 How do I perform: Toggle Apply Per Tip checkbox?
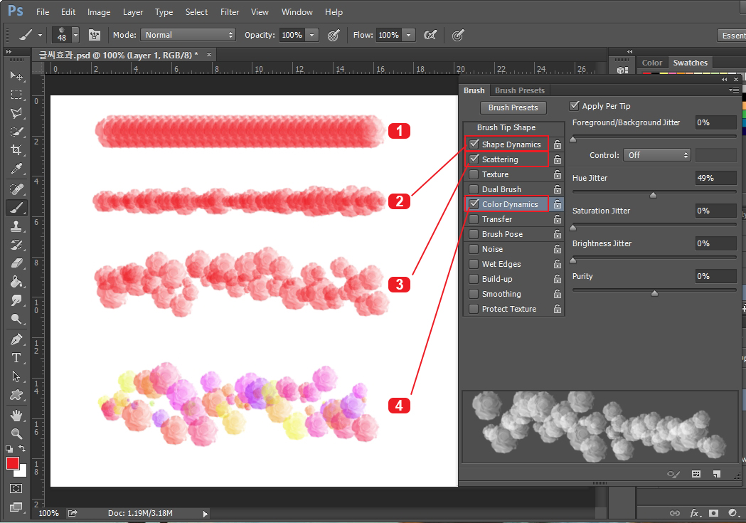tap(574, 105)
